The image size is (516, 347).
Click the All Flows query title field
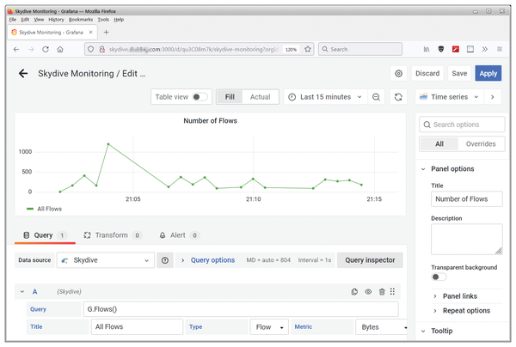137,327
